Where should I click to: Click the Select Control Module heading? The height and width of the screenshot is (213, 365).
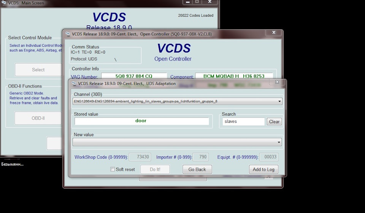pyautogui.click(x=30, y=38)
